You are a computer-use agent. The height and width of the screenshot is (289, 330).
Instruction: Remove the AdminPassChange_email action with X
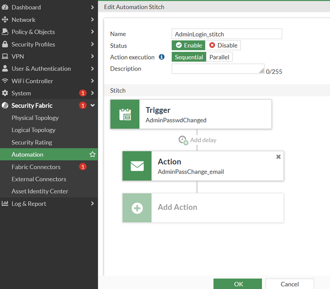coord(278,157)
